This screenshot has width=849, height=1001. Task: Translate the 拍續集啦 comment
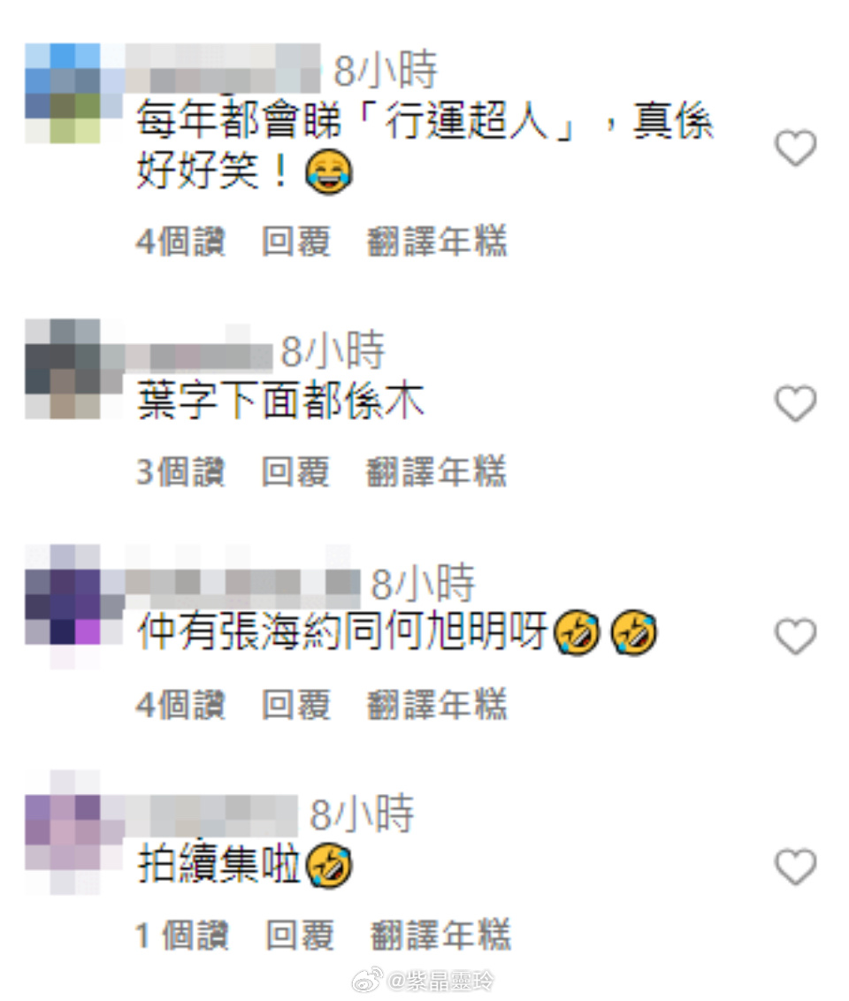click(x=440, y=936)
